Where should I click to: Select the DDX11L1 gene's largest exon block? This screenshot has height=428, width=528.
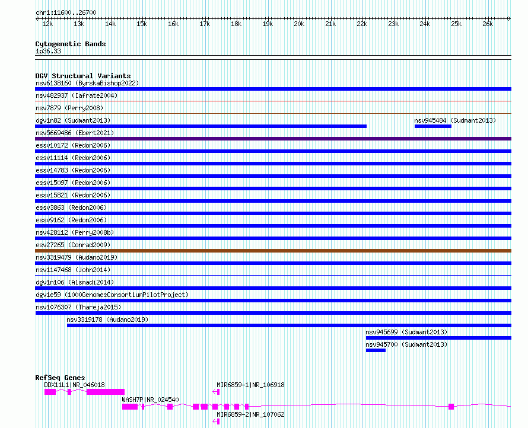[106, 392]
